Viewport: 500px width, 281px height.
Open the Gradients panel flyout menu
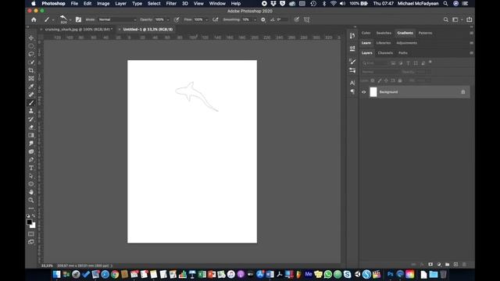coord(471,33)
